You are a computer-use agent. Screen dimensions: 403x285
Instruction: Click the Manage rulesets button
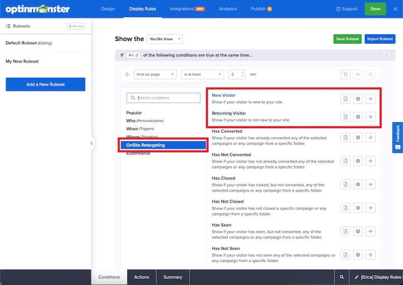point(76,26)
